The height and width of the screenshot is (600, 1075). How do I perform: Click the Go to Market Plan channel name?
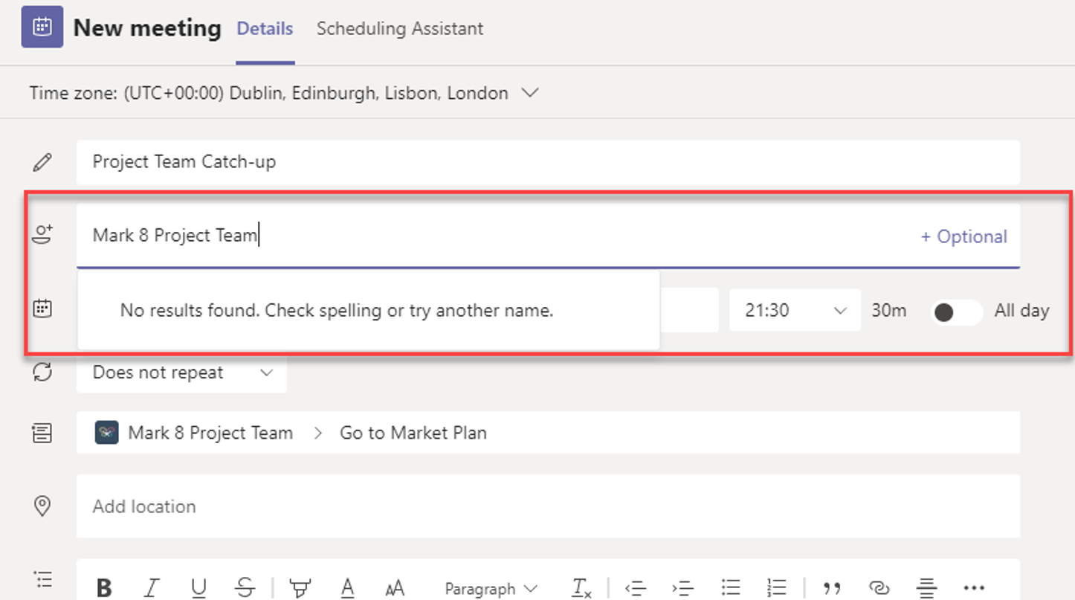[413, 433]
